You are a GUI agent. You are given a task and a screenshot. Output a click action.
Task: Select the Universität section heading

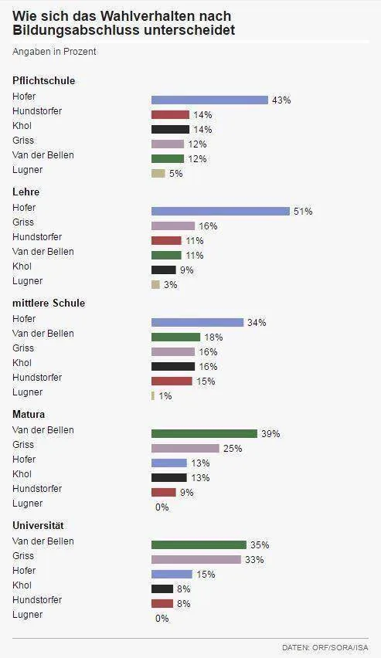pos(38,525)
